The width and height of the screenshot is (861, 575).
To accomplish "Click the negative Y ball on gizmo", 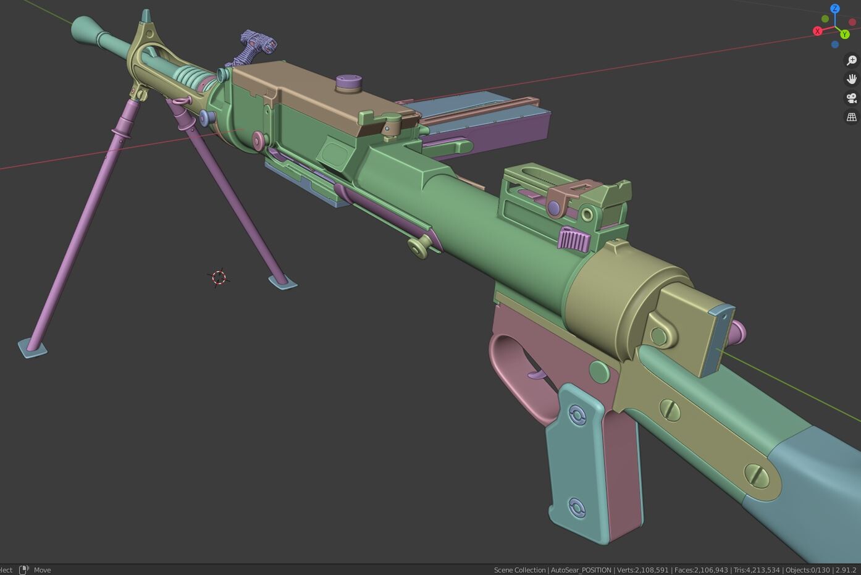I will (825, 18).
